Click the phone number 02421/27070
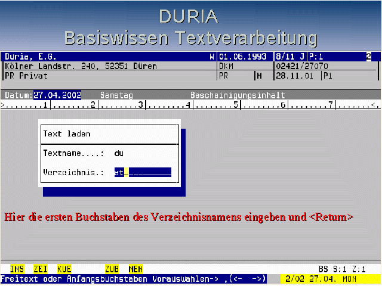The image size is (382, 286). coord(302,66)
